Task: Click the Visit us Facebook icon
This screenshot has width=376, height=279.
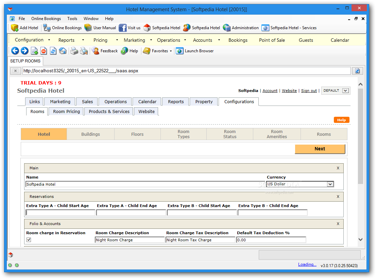Action: coord(122,28)
